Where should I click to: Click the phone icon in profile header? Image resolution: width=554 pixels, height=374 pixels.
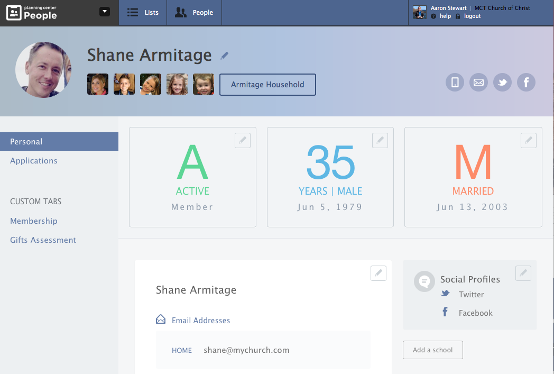point(455,83)
